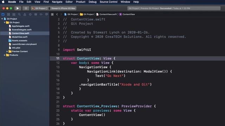Open the Debug menu

(92, 2)
